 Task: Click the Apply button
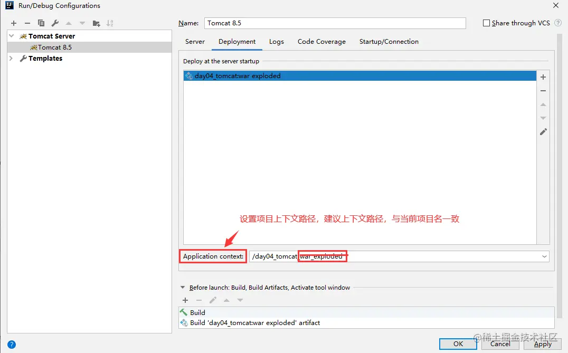coord(542,344)
